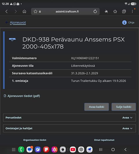Reload the page with refresh icon

[95, 11]
